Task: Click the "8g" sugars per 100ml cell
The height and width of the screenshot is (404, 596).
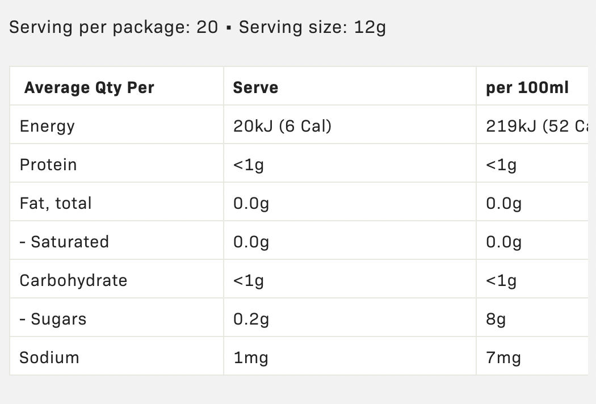Action: [x=496, y=319]
